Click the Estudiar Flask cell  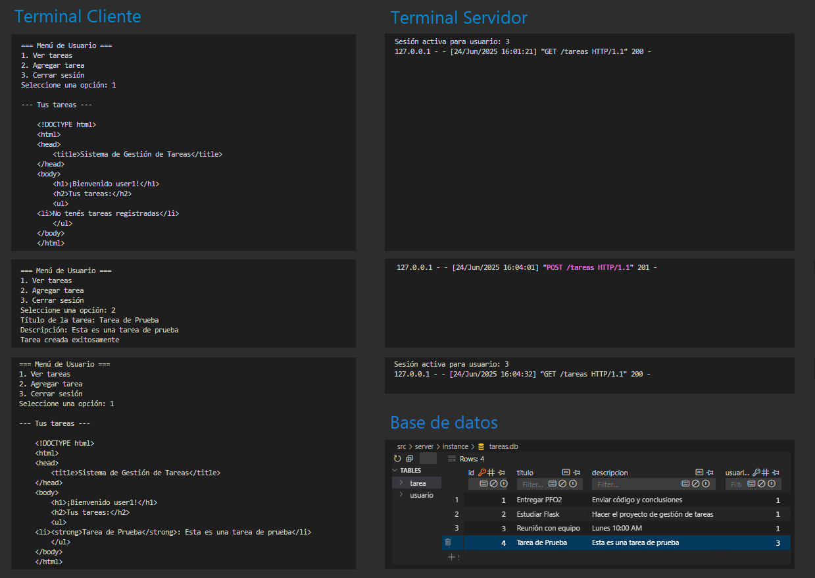click(x=538, y=514)
